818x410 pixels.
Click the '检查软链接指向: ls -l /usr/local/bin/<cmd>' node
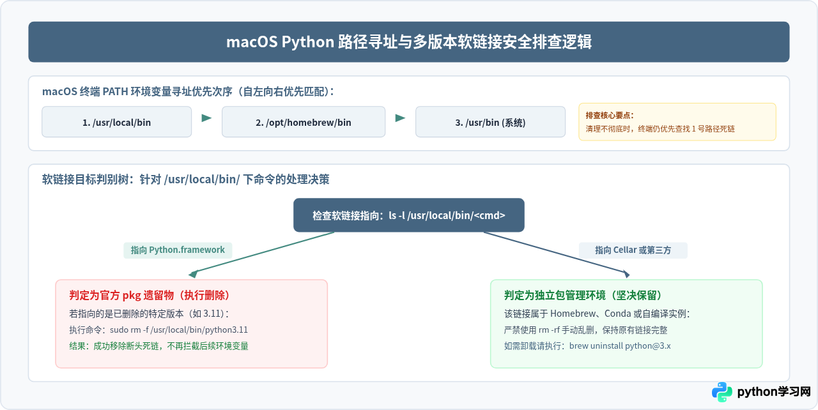[x=409, y=215]
